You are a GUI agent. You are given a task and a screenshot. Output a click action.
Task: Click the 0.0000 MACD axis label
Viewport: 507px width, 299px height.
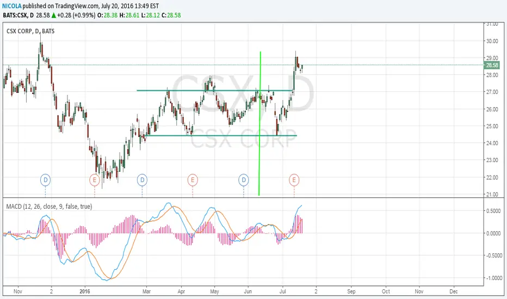[x=493, y=233]
